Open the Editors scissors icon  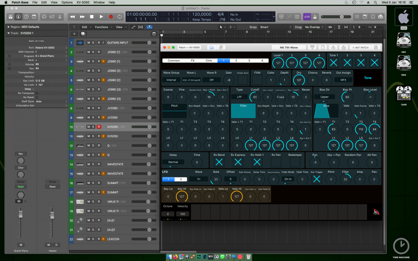60,16
